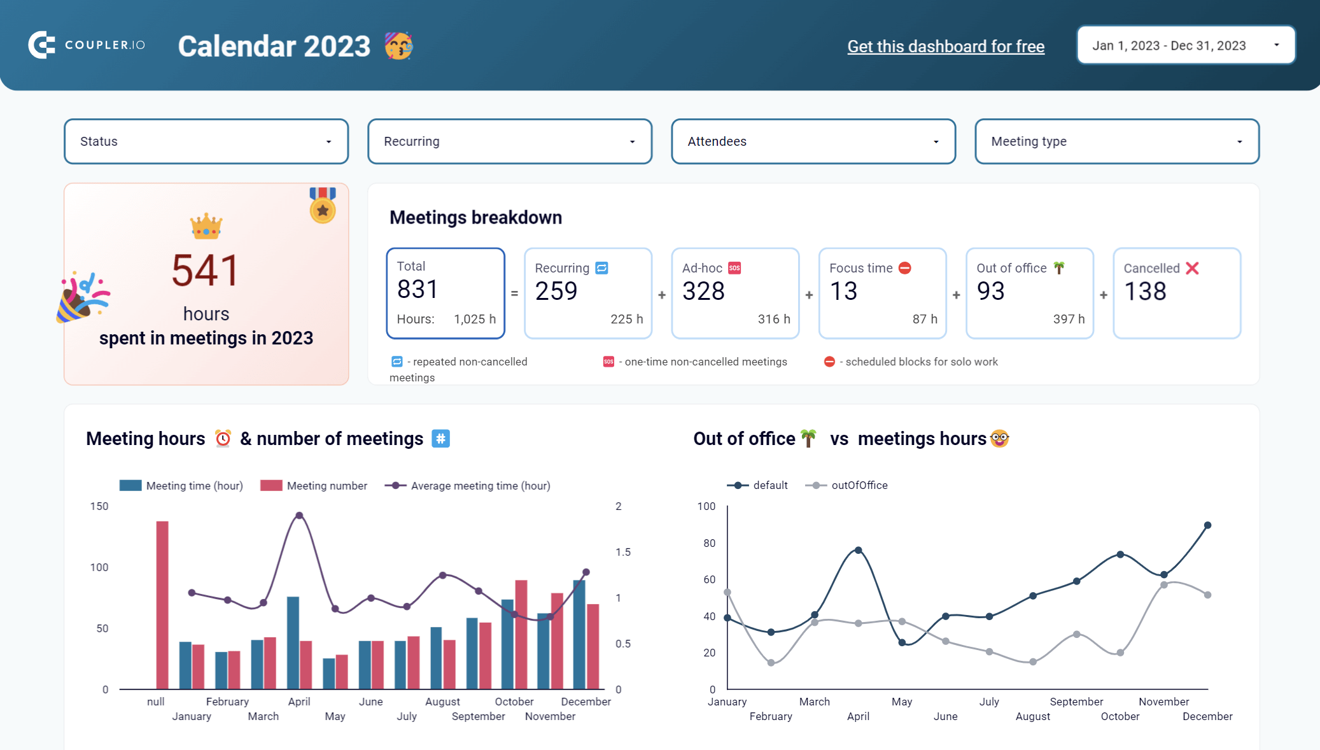1320x750 pixels.
Task: Click the palm tree icon in Out of office card
Action: pyautogui.click(x=1059, y=268)
